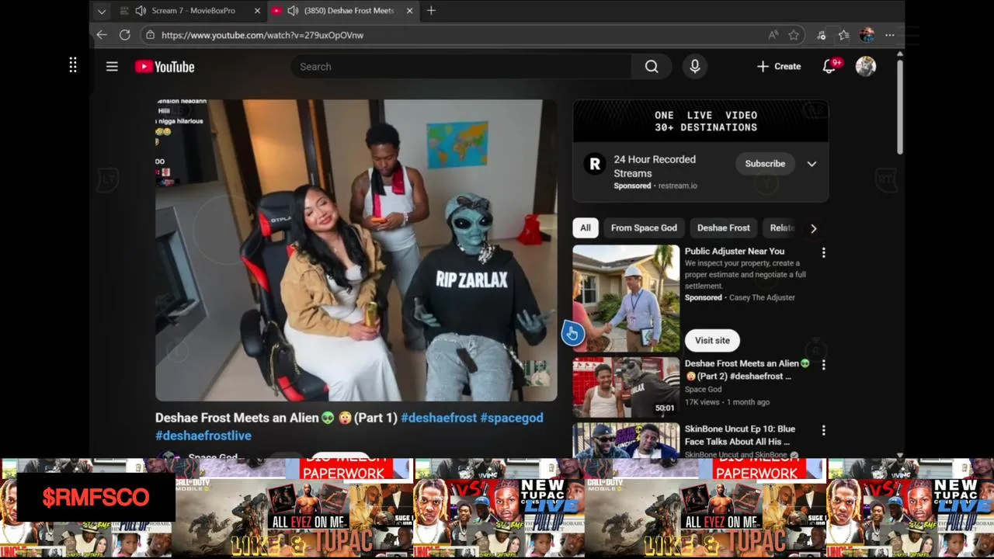Image resolution: width=994 pixels, height=559 pixels.
Task: Select the partially visible Related chip
Action: tap(780, 227)
